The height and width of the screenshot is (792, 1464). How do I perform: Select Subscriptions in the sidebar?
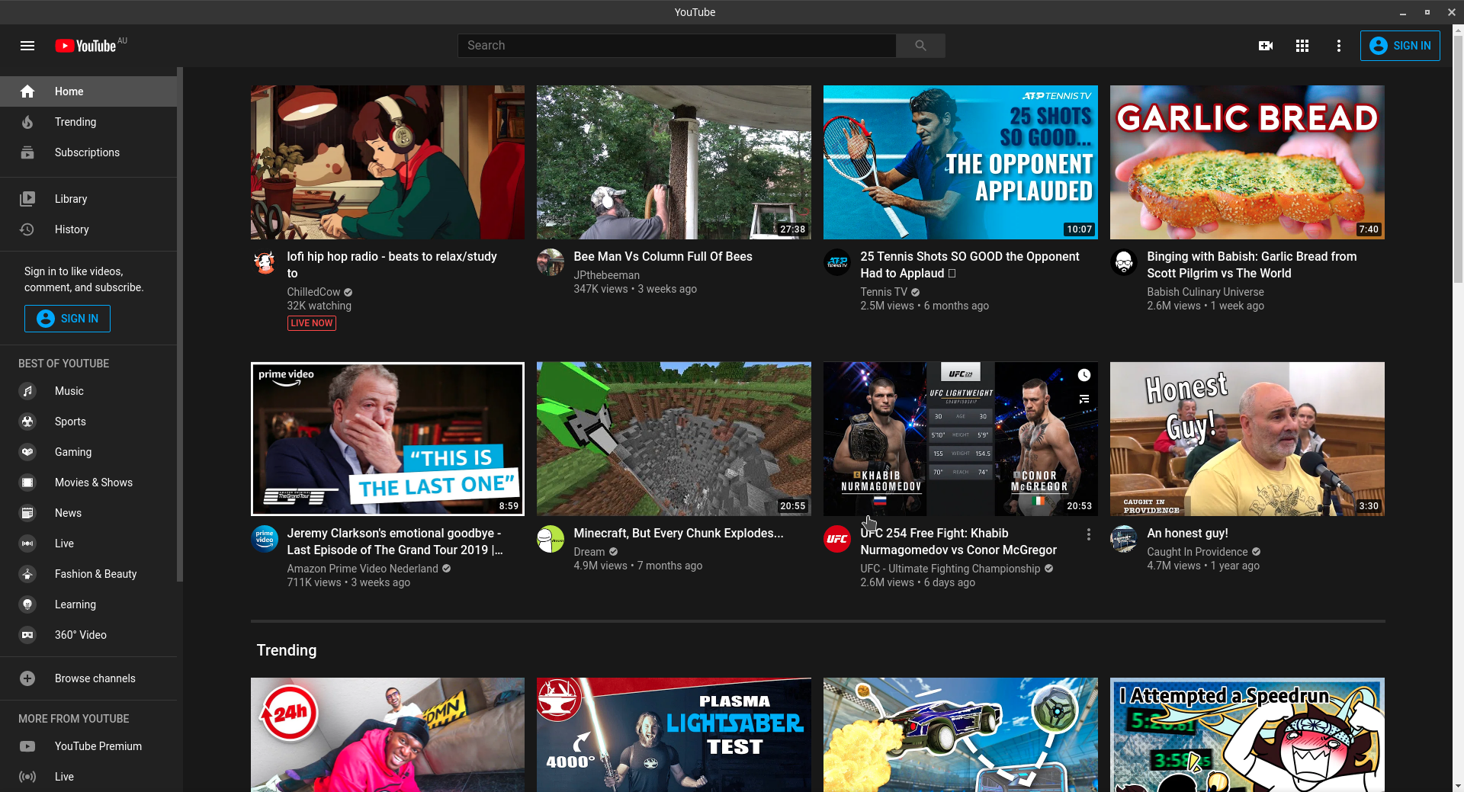(x=88, y=152)
